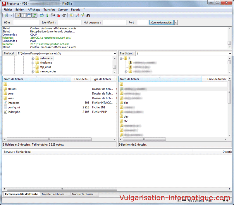This screenshot has height=205, width=234.
Task: Expand the sauvegardes tree node
Action: pos(33,72)
